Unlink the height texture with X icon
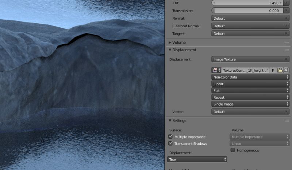 [x=286, y=70]
